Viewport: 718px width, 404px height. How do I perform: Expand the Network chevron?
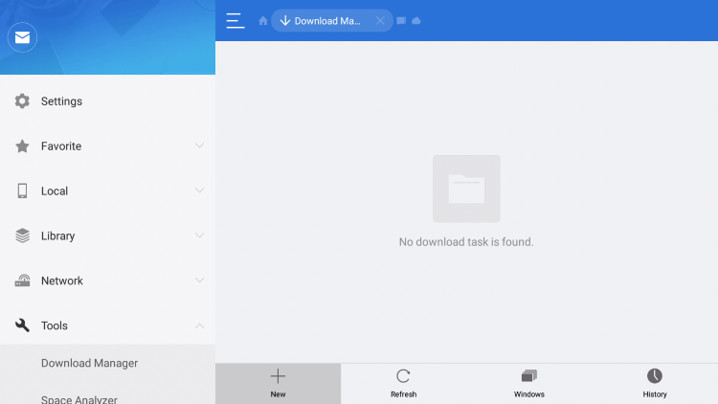tap(199, 281)
